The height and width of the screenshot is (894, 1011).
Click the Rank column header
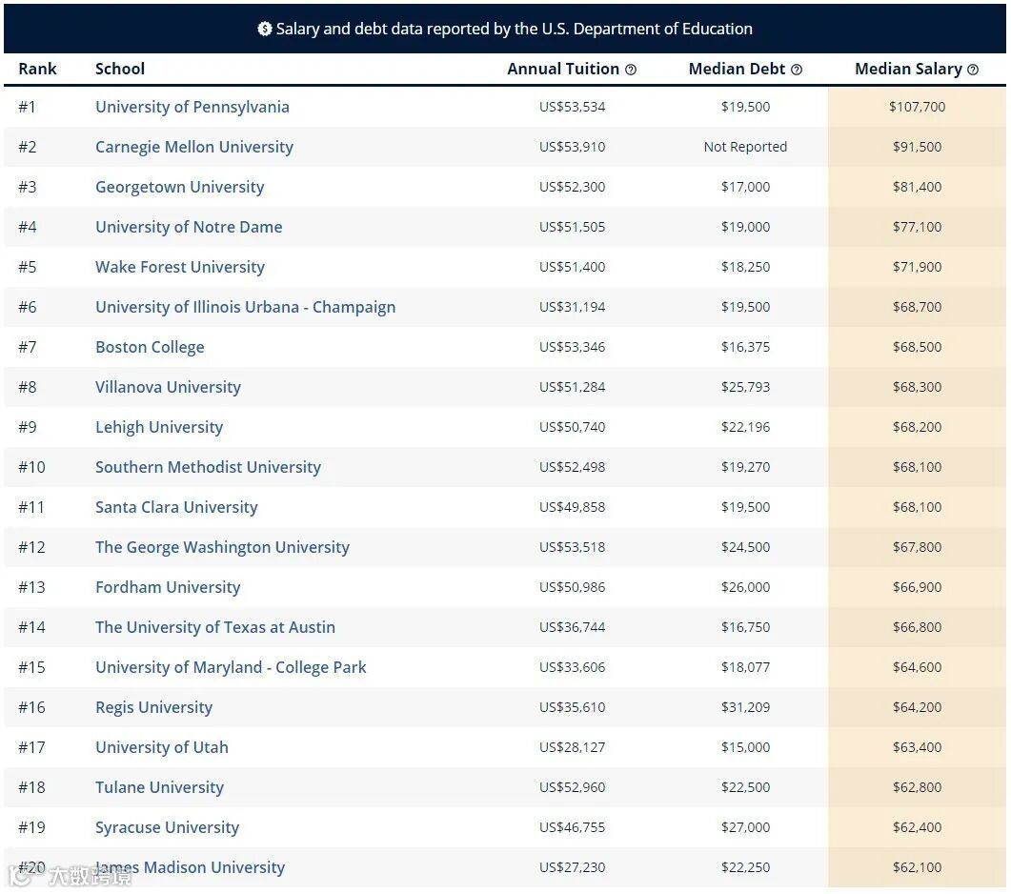(x=37, y=69)
